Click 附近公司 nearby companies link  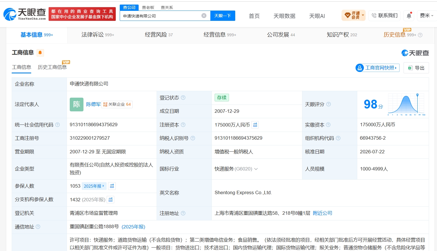(322, 213)
